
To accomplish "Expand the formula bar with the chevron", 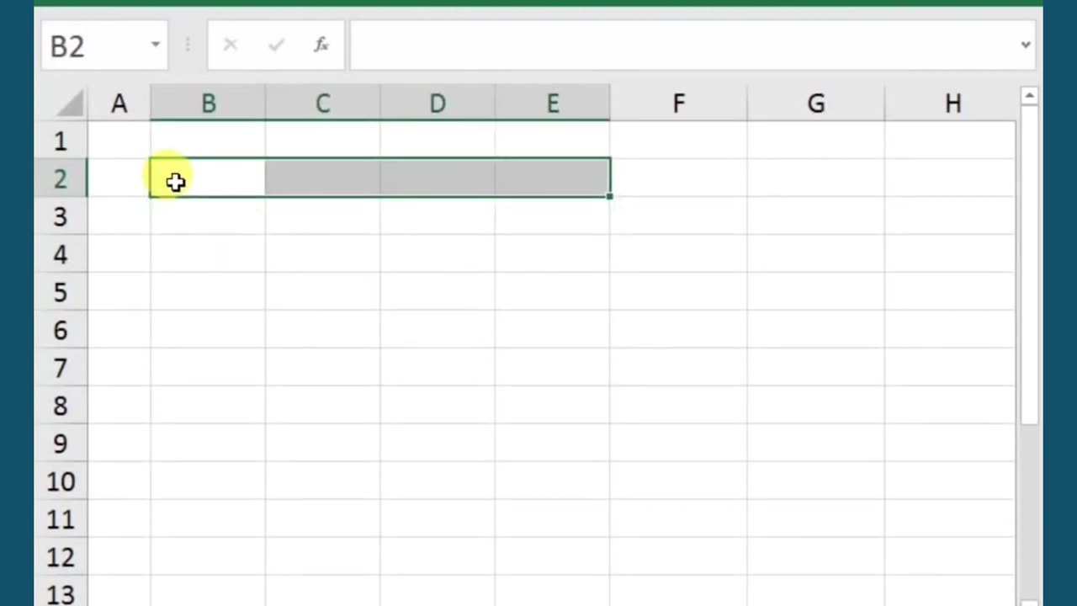I will [x=1026, y=45].
